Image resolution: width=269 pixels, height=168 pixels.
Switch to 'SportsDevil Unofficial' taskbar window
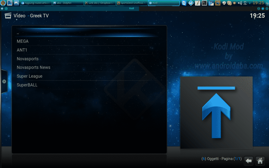(x=132, y=3)
